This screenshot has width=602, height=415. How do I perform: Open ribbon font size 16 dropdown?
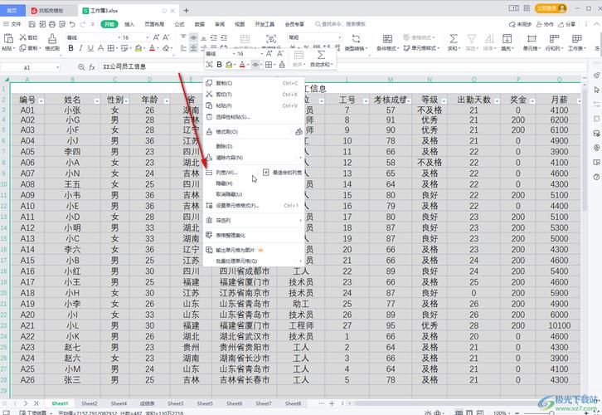147,37
